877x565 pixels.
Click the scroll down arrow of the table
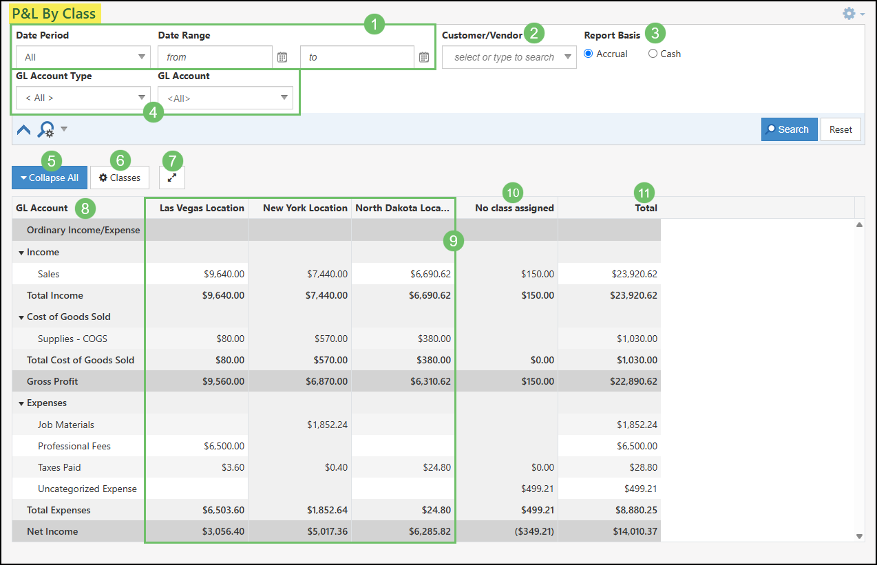point(859,536)
